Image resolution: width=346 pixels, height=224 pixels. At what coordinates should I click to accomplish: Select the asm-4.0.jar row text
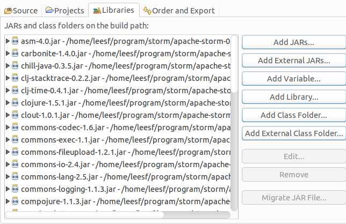(x=126, y=41)
